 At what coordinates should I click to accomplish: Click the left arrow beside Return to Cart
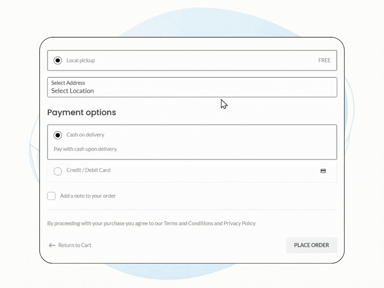(52, 245)
